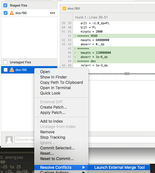This screenshot has width=155, height=173.
Task: Toggle the Unstaged files header checkbox
Action: coord(5,62)
